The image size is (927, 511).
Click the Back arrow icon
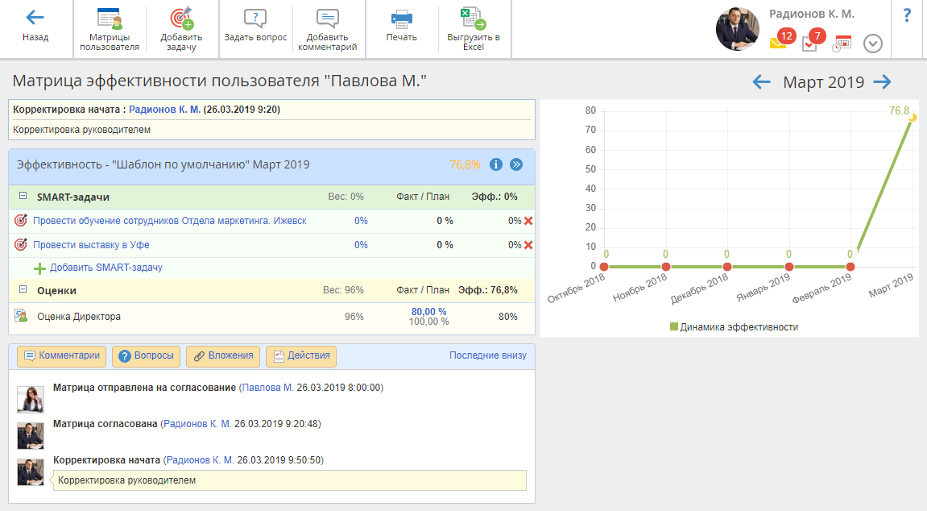(x=35, y=18)
